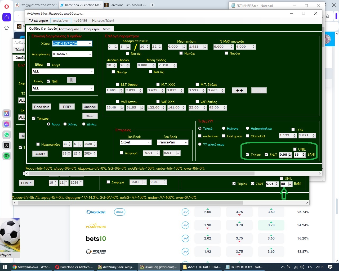This screenshot has height=271, width=339.
Task: Click the Opera bookmarks star icon
Action: pyautogui.click(x=7, y=28)
